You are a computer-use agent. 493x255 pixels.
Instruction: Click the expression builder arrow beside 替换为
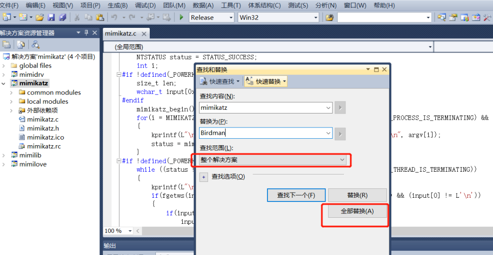pos(340,134)
